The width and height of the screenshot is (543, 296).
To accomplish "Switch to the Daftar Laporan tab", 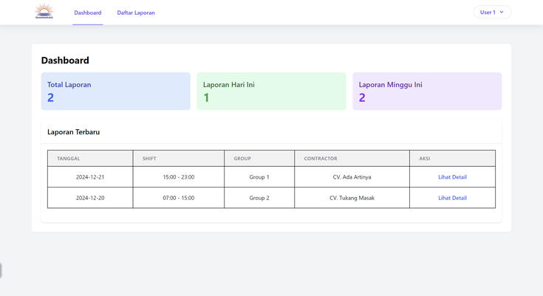I will pyautogui.click(x=136, y=13).
